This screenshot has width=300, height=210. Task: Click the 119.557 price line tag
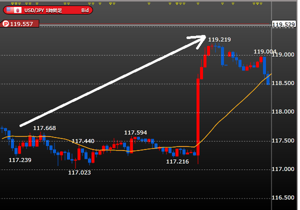pyautogui.click(x=20, y=24)
